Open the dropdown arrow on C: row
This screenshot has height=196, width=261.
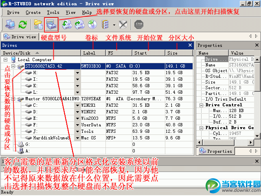coord(77,106)
